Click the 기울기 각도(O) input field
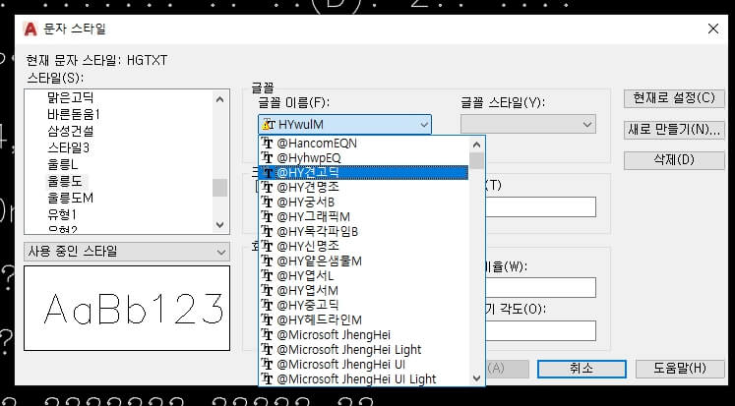735x406 pixels. [x=540, y=331]
